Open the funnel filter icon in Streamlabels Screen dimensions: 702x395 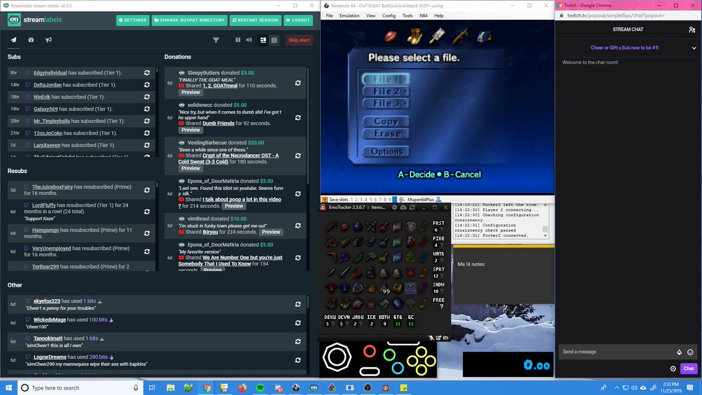(216, 40)
